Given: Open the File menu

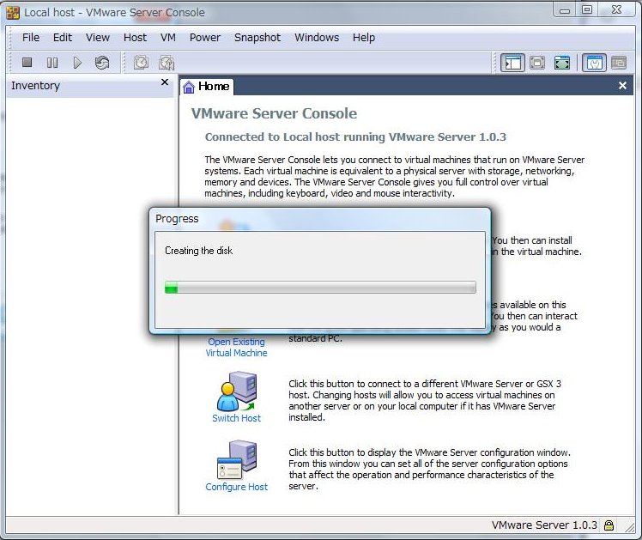Looking at the screenshot, I should [x=31, y=38].
